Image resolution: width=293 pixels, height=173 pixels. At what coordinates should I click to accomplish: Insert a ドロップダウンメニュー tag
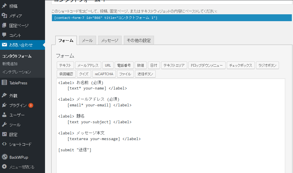tap(207, 65)
